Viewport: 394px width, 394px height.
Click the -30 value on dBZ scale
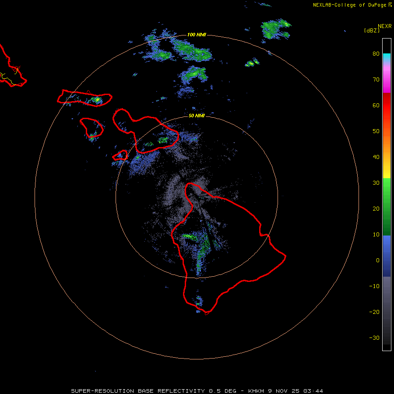(x=374, y=338)
